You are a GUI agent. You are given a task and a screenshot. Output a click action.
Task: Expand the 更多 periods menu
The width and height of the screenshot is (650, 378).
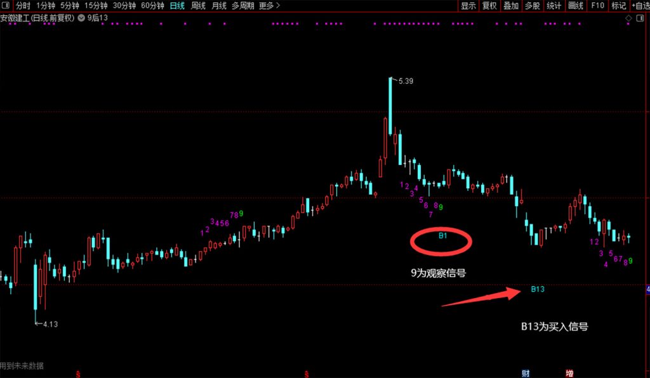click(269, 6)
